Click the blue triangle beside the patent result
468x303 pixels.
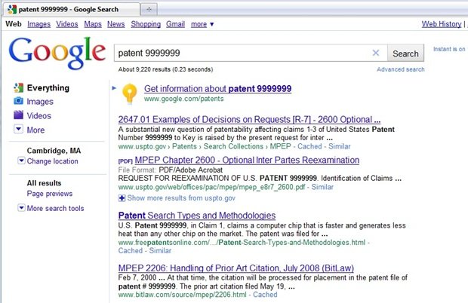tap(114, 88)
